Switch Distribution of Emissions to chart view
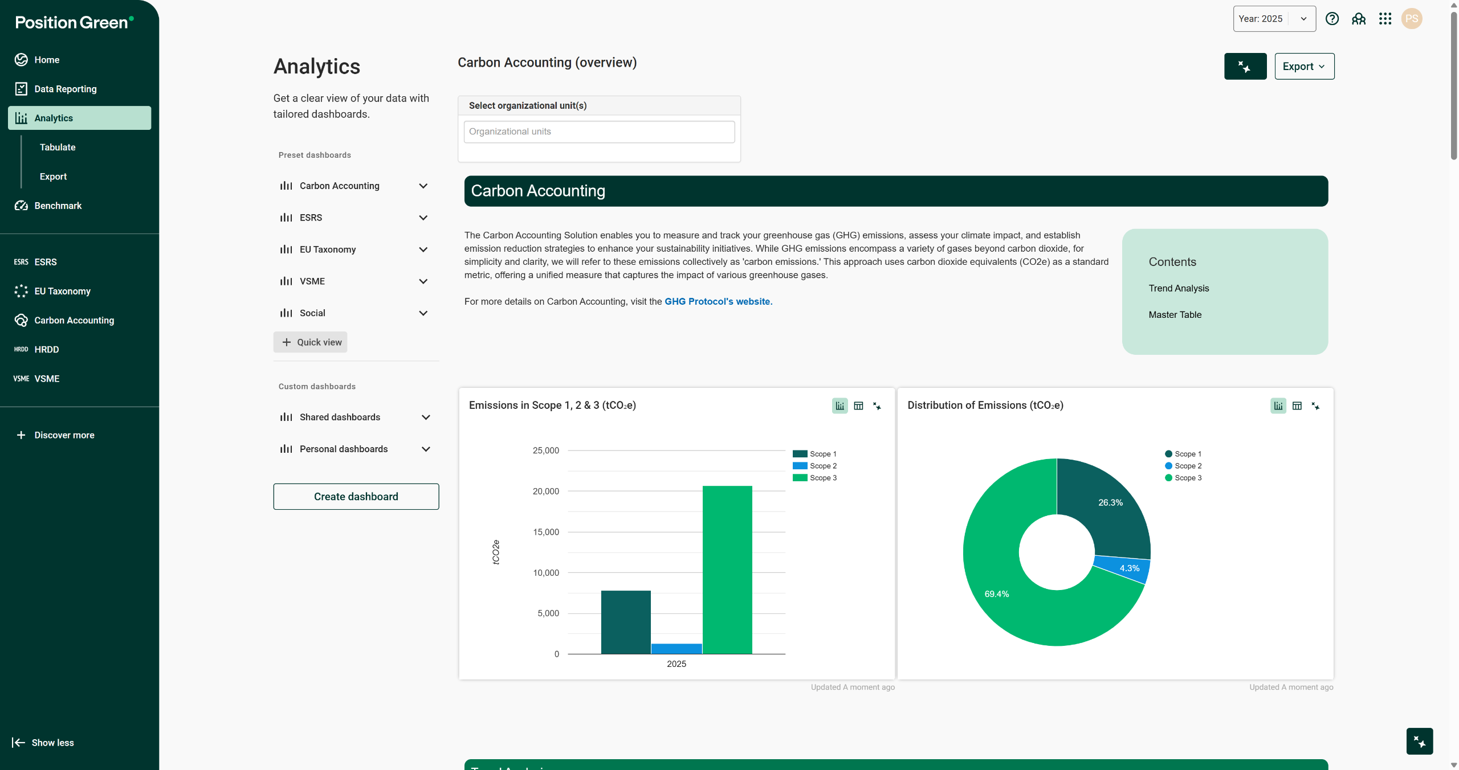Image resolution: width=1459 pixels, height=770 pixels. point(1278,406)
